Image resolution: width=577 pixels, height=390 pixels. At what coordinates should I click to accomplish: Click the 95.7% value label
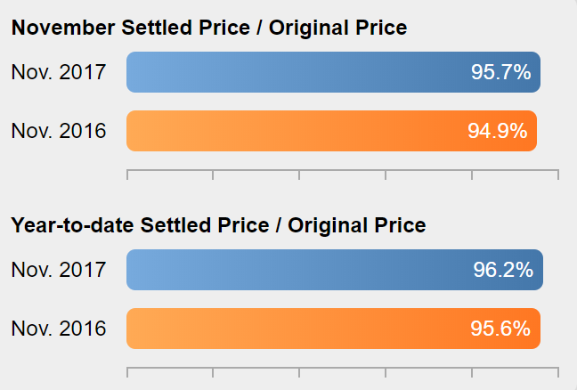500,72
